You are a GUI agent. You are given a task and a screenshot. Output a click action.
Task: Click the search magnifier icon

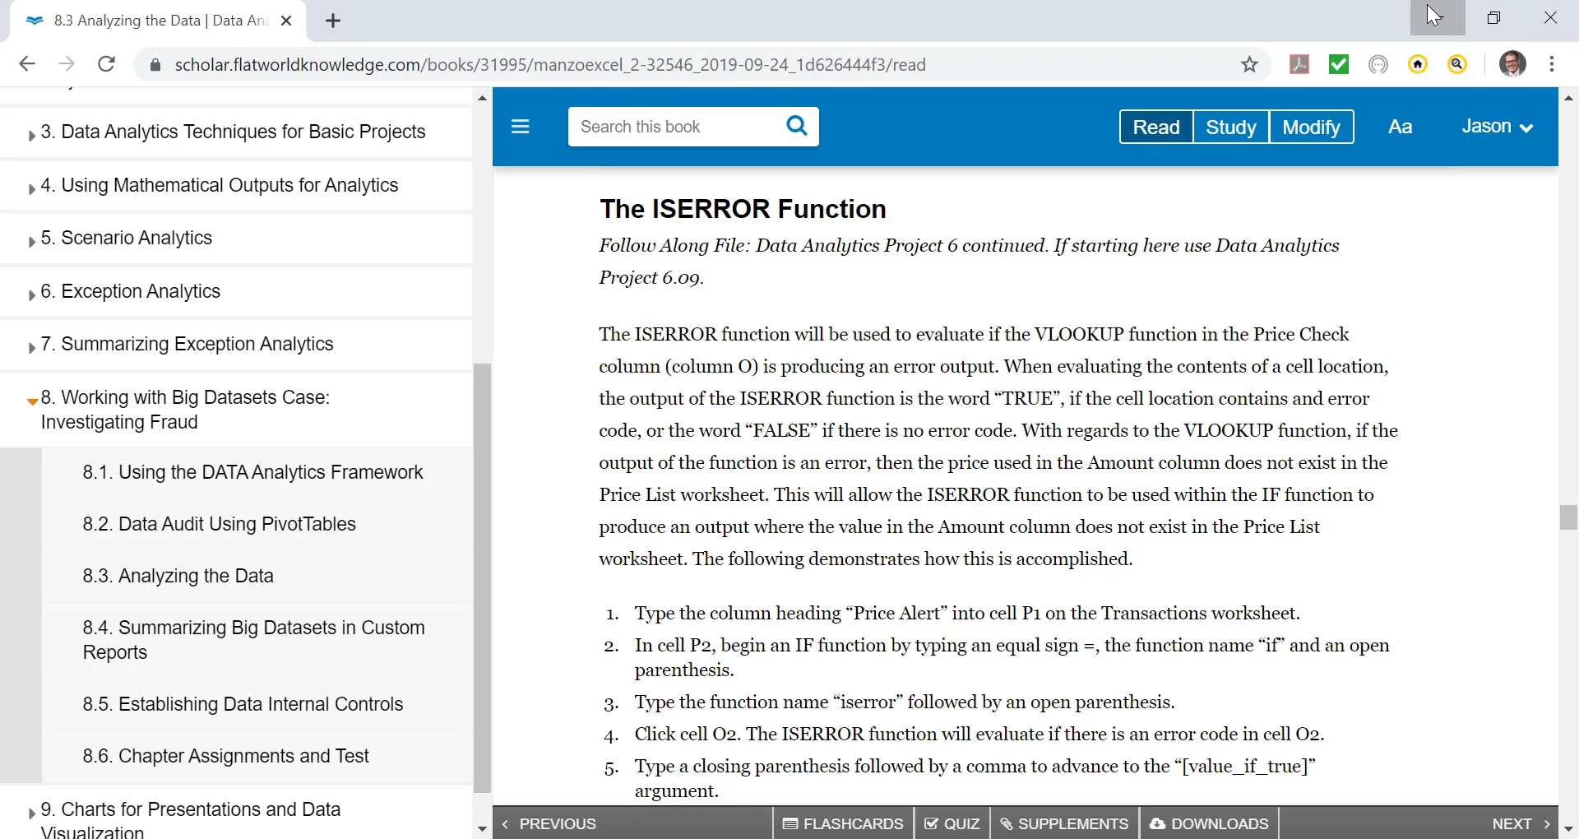796,126
